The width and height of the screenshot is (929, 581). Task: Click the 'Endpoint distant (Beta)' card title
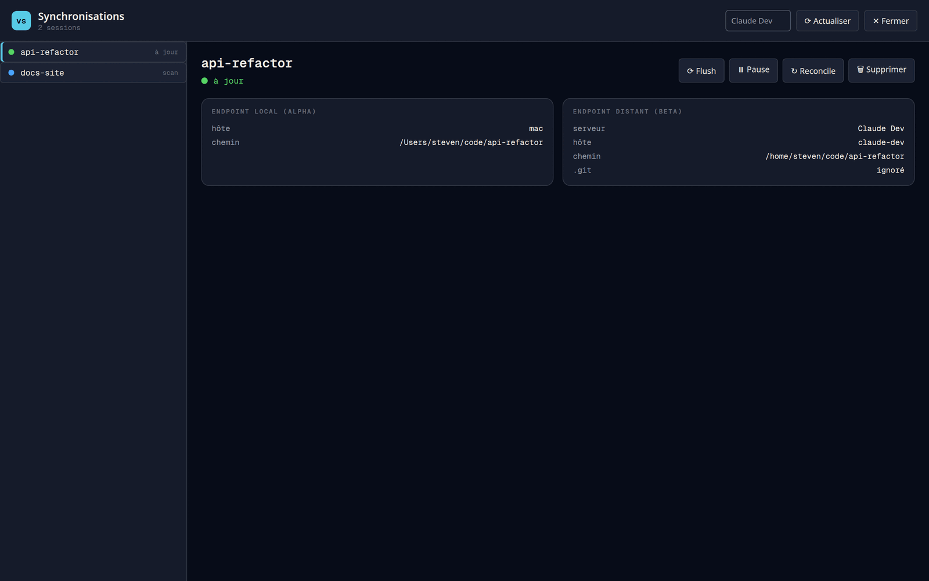coord(627,112)
